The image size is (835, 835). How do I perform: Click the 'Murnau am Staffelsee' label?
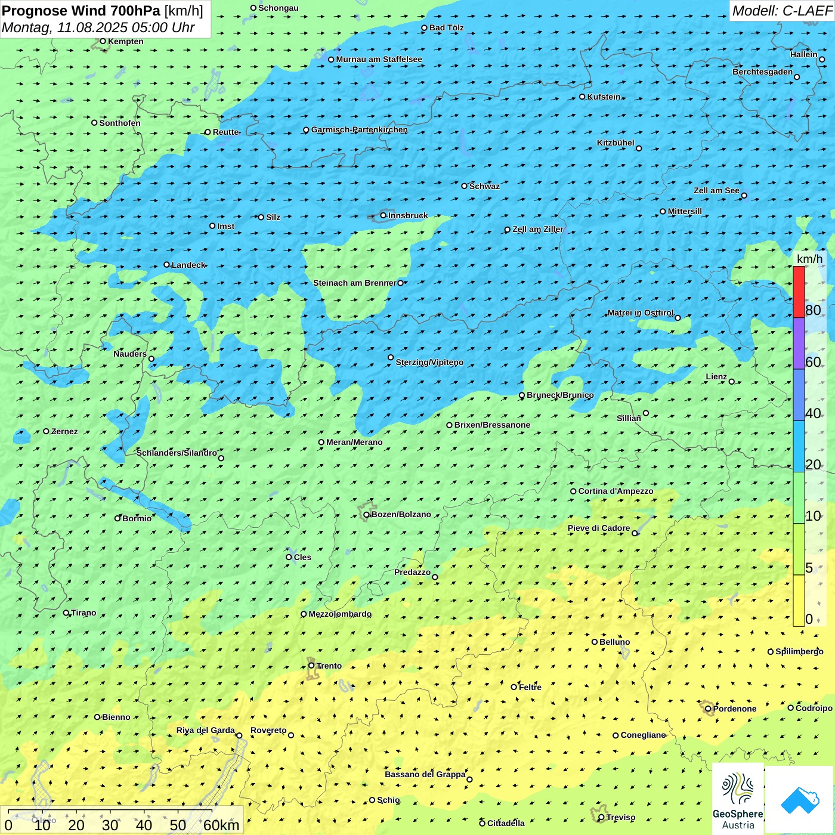click(x=379, y=59)
